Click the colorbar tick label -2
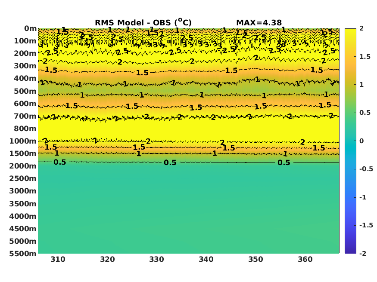Viewport: 377px width, 282px height. (x=363, y=254)
